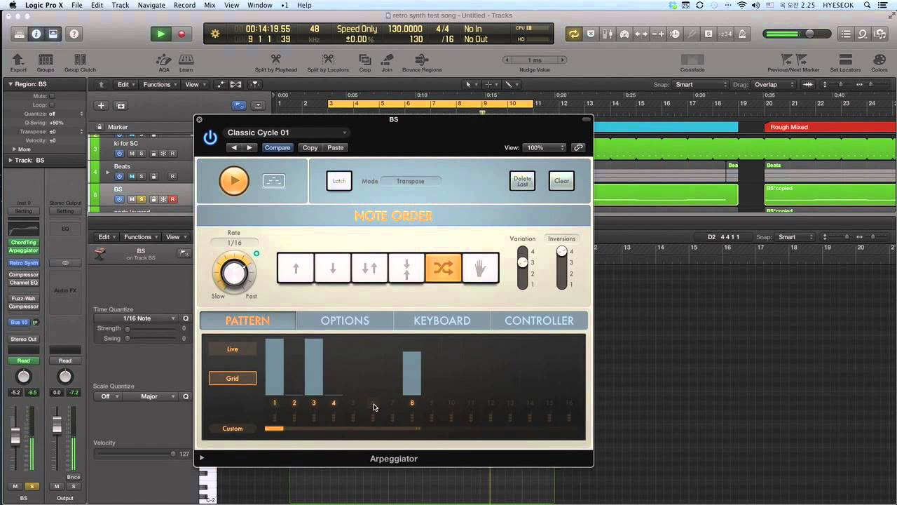Toggle the Metronome click button

coord(742,34)
